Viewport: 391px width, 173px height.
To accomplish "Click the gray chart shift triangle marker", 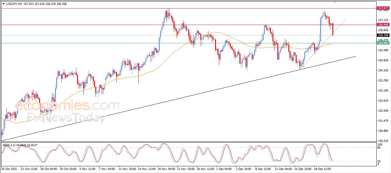I will pyautogui.click(x=335, y=2).
